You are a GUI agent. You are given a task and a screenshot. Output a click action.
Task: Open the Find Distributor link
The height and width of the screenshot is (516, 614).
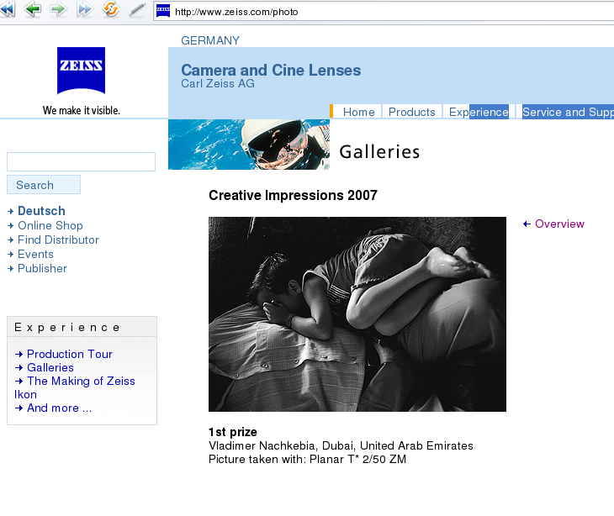pos(58,240)
